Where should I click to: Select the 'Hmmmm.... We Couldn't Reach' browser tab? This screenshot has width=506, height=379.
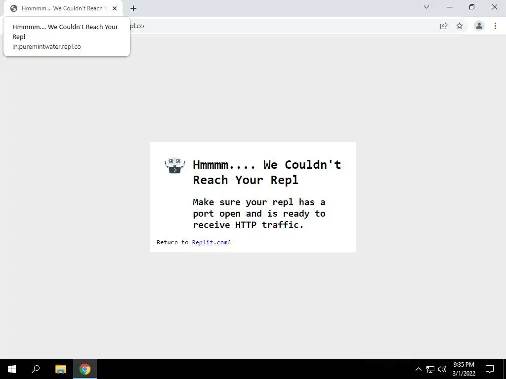(x=63, y=8)
